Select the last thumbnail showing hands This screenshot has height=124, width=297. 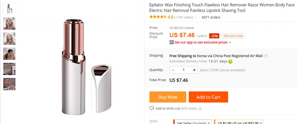[9, 84]
